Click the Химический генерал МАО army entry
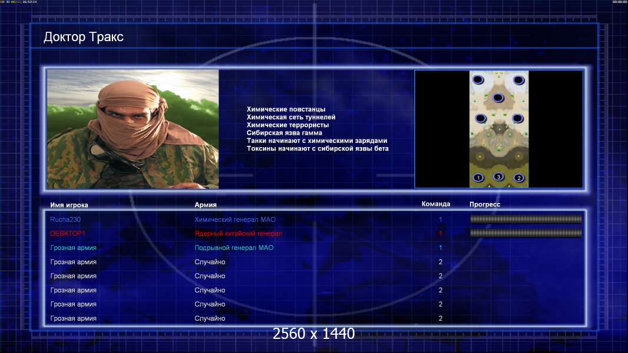 pos(235,219)
